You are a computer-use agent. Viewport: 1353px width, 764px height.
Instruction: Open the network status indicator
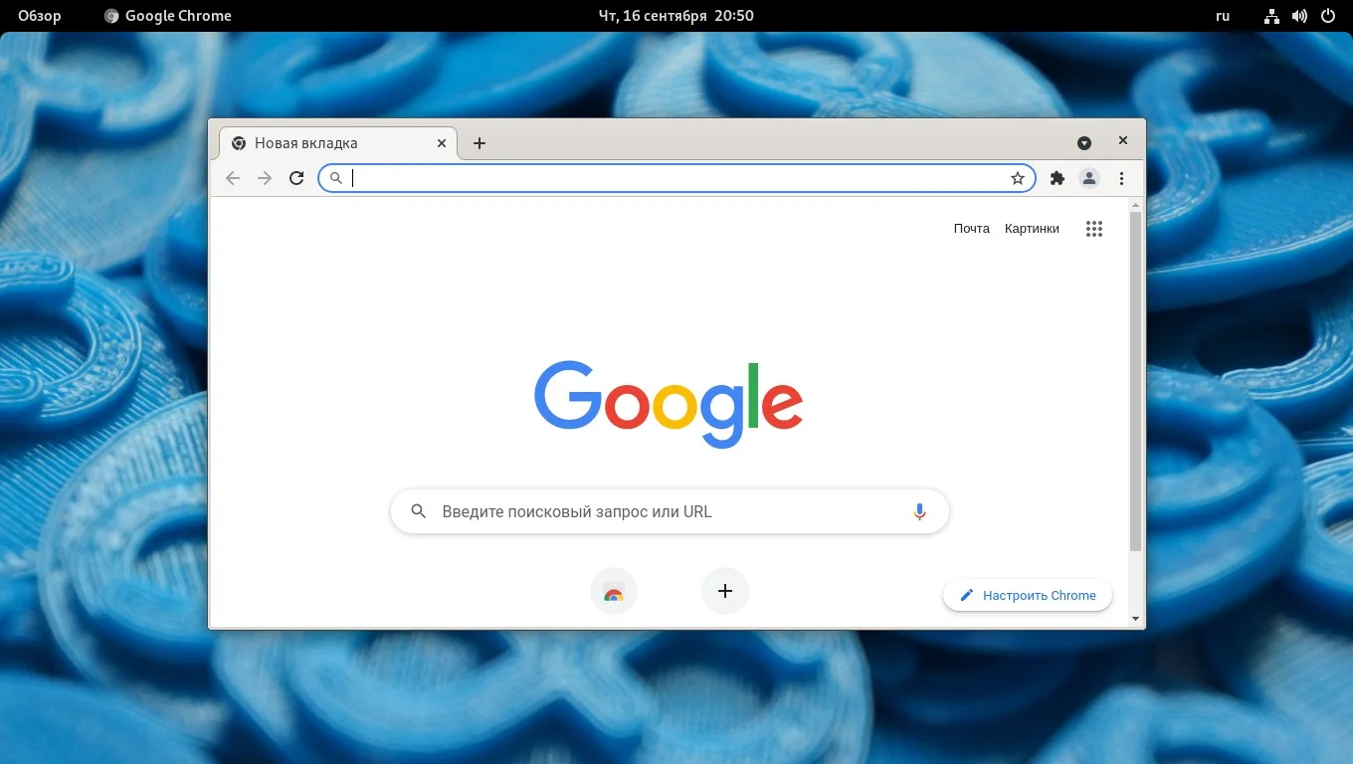pos(1271,15)
